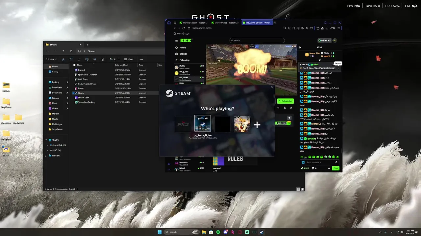Expand pinned chat message chevron
Viewport: 421px width, 236px height.
point(338,68)
